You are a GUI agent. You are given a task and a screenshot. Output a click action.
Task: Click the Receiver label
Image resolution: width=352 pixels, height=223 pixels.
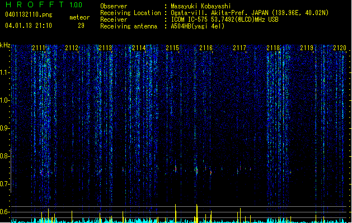tap(114, 20)
